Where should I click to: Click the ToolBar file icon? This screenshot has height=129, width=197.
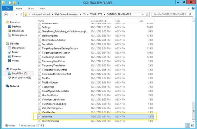(x=40, y=78)
